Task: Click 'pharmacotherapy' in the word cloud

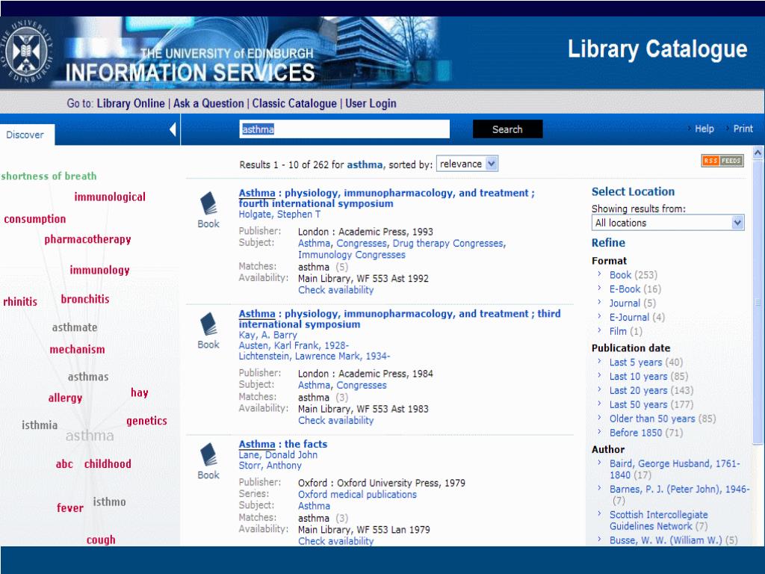Action: tap(88, 240)
